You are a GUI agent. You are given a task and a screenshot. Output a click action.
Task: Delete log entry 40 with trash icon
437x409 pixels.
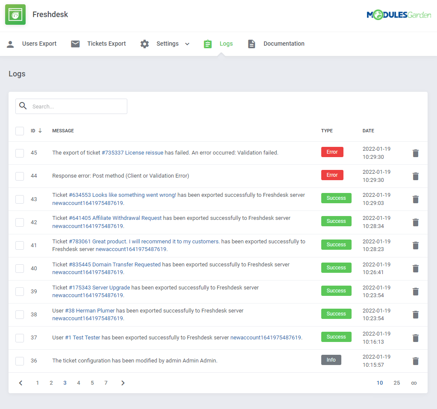[x=416, y=268]
